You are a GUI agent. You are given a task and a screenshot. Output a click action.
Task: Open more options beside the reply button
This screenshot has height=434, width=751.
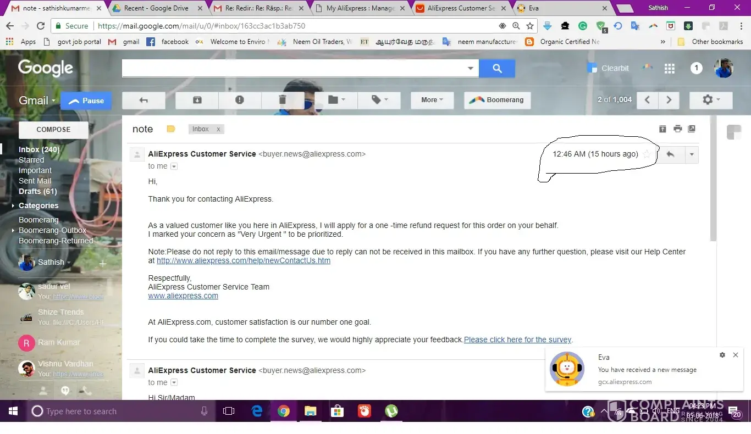pyautogui.click(x=692, y=154)
